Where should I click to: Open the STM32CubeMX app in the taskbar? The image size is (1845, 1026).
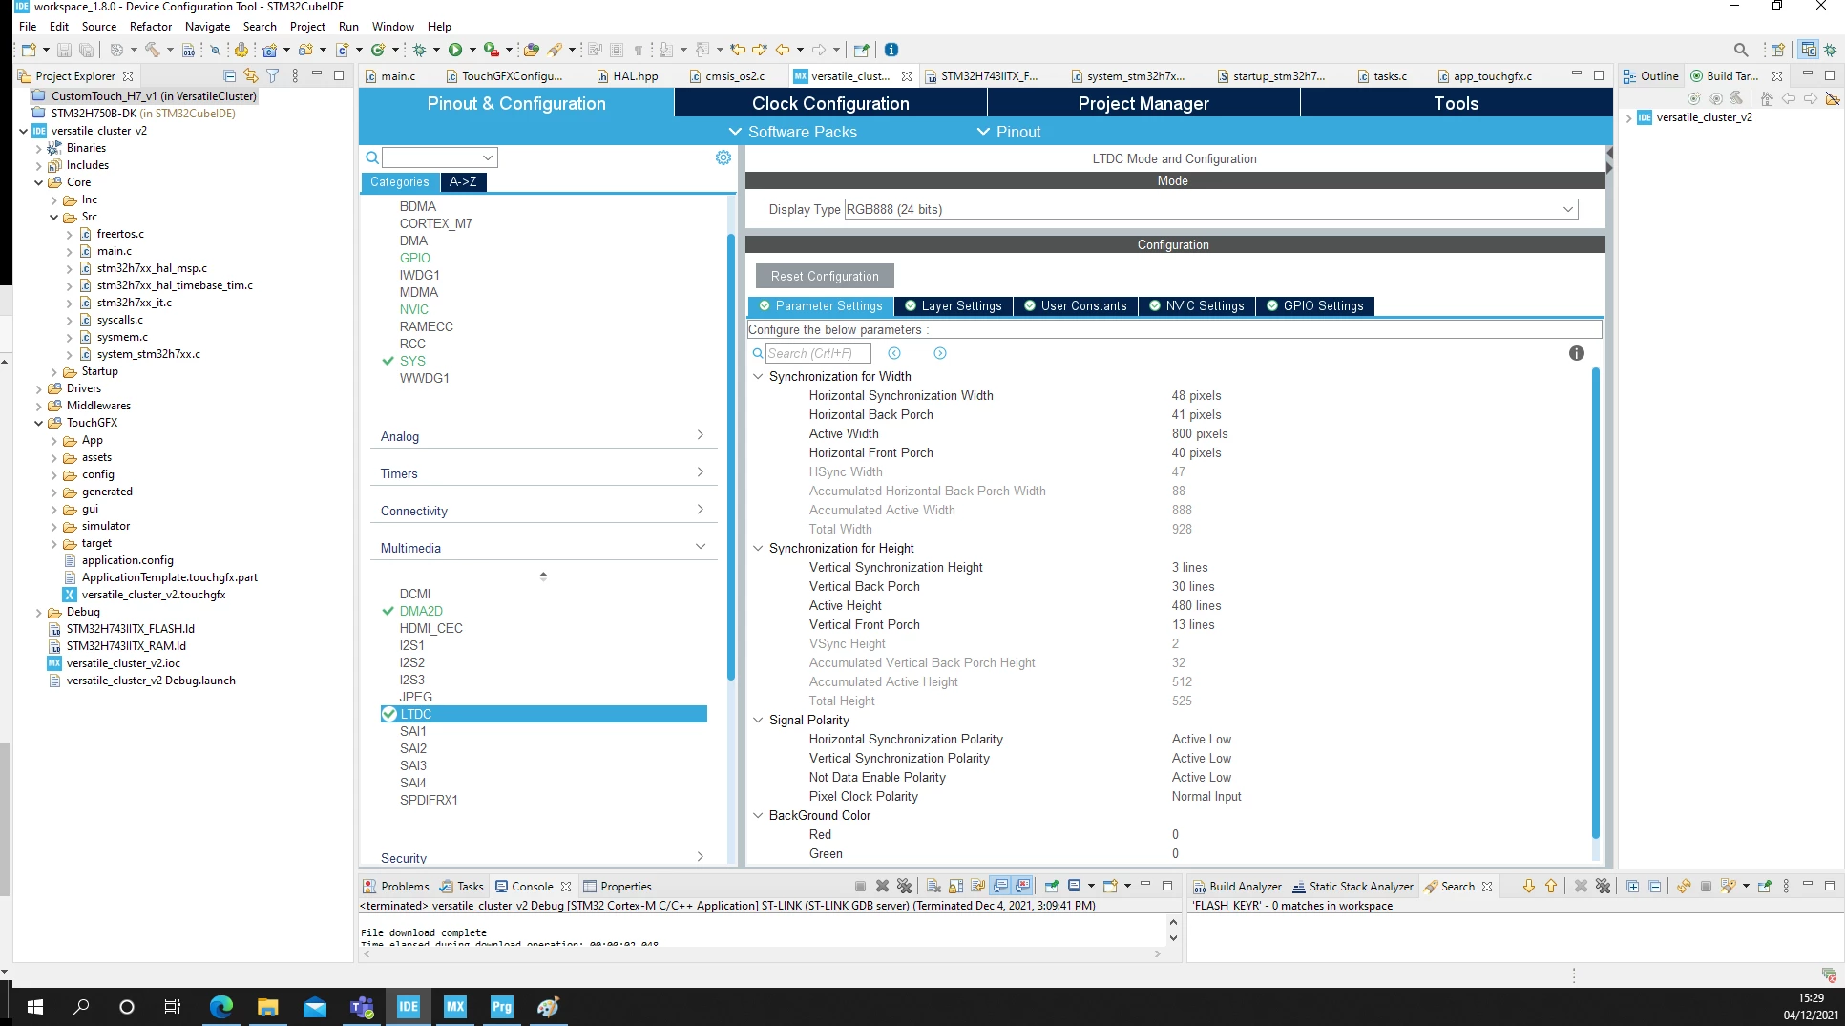point(455,1006)
